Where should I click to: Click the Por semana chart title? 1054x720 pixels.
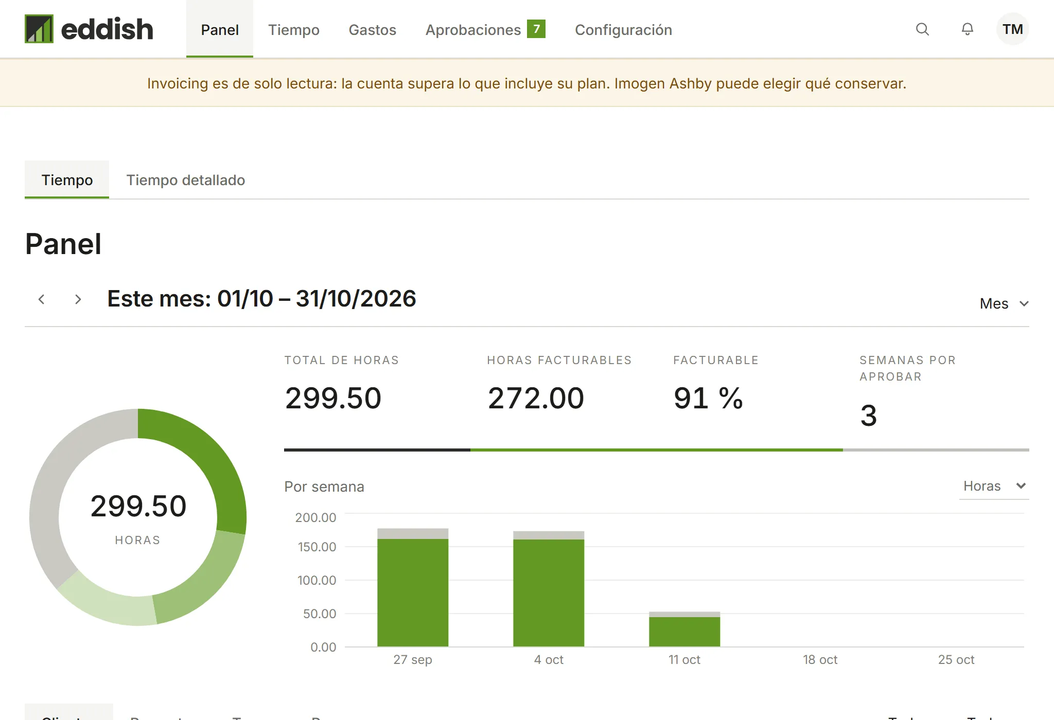point(324,487)
